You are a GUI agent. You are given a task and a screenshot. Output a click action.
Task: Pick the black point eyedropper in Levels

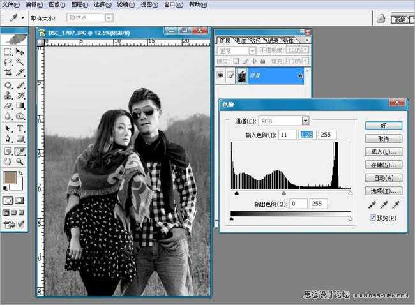pos(372,204)
